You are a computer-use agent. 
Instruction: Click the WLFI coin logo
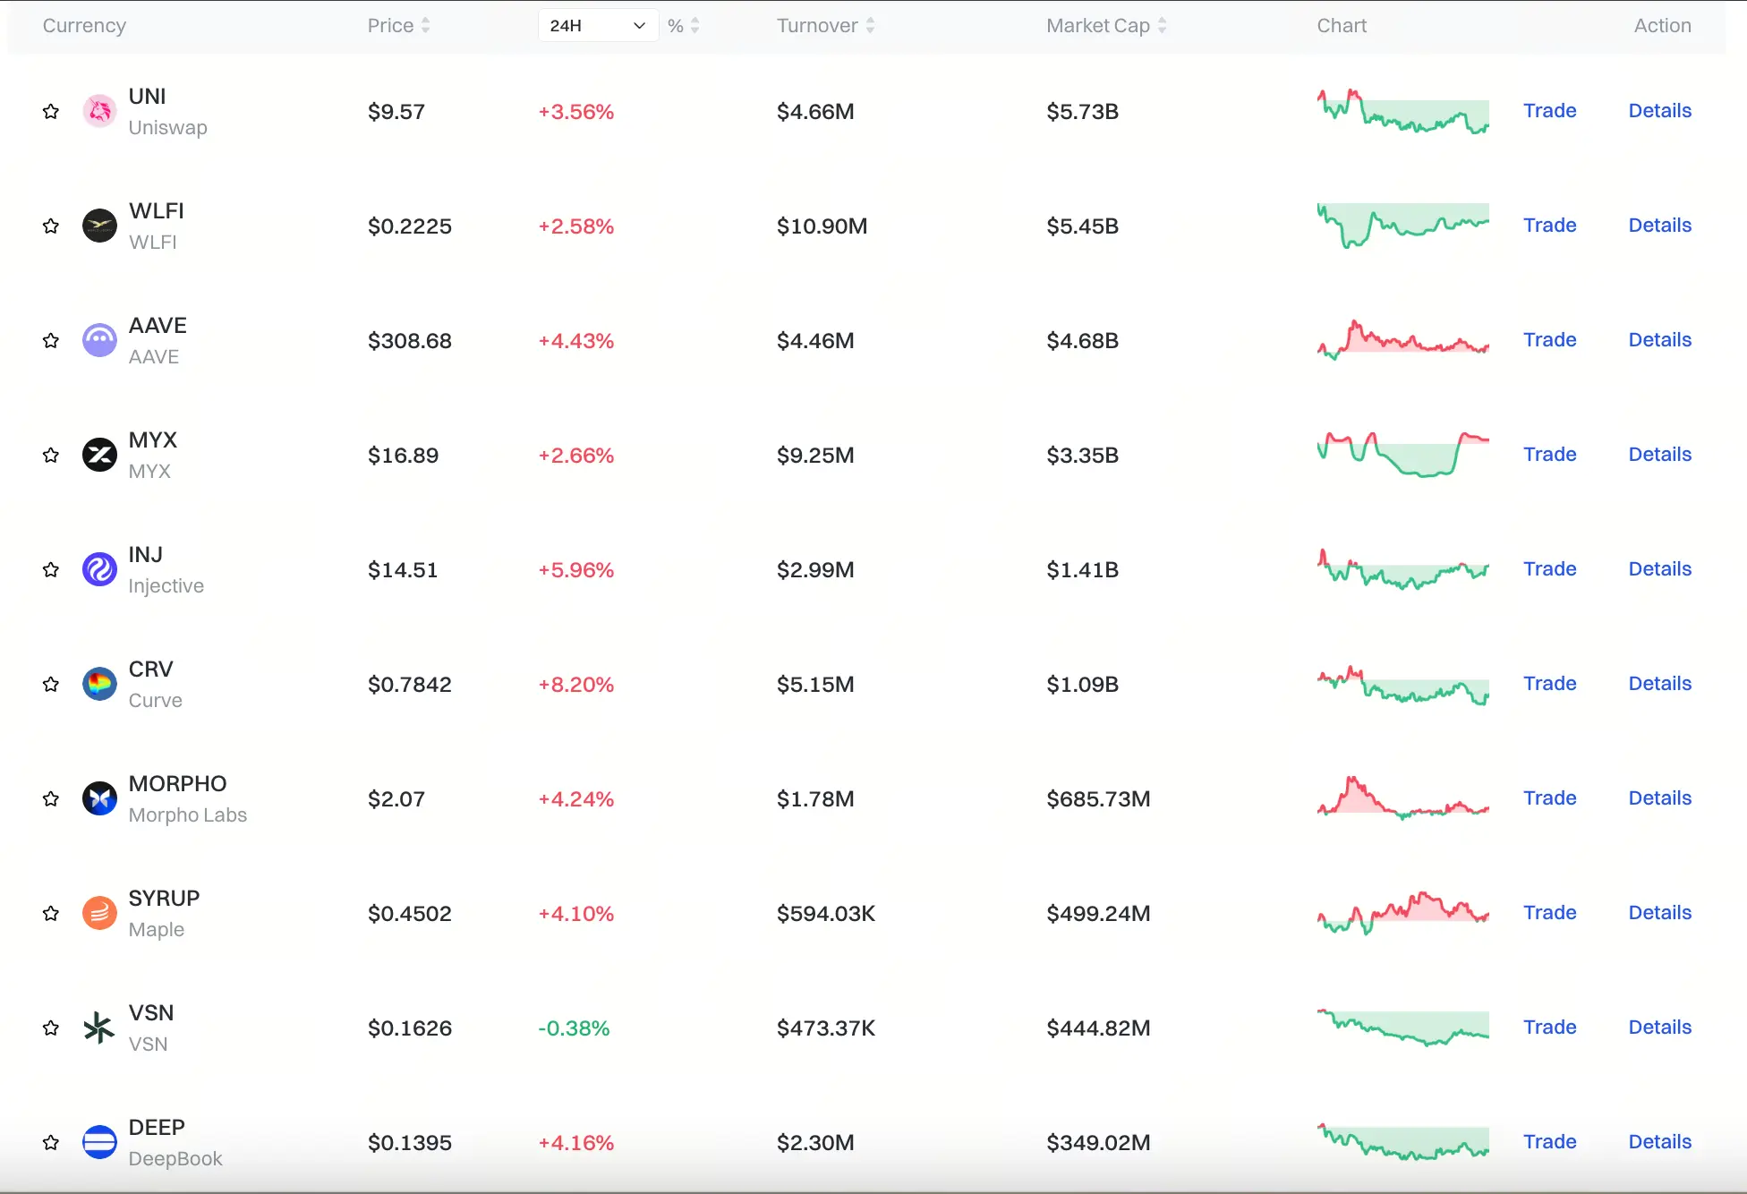point(99,226)
